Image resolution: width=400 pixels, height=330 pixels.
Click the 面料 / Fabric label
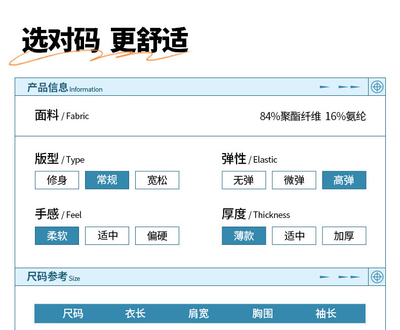coord(62,116)
